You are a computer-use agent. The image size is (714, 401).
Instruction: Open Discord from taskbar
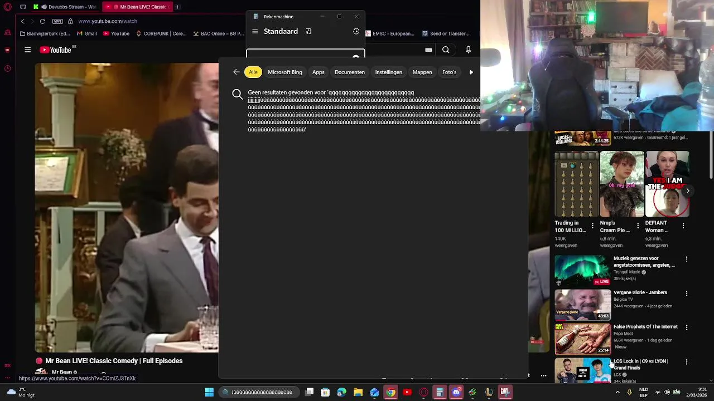pos(456,392)
